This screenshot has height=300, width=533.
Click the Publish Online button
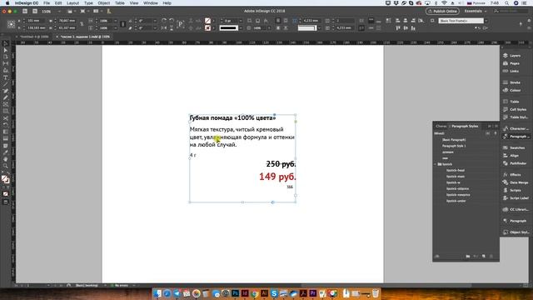pos(442,11)
